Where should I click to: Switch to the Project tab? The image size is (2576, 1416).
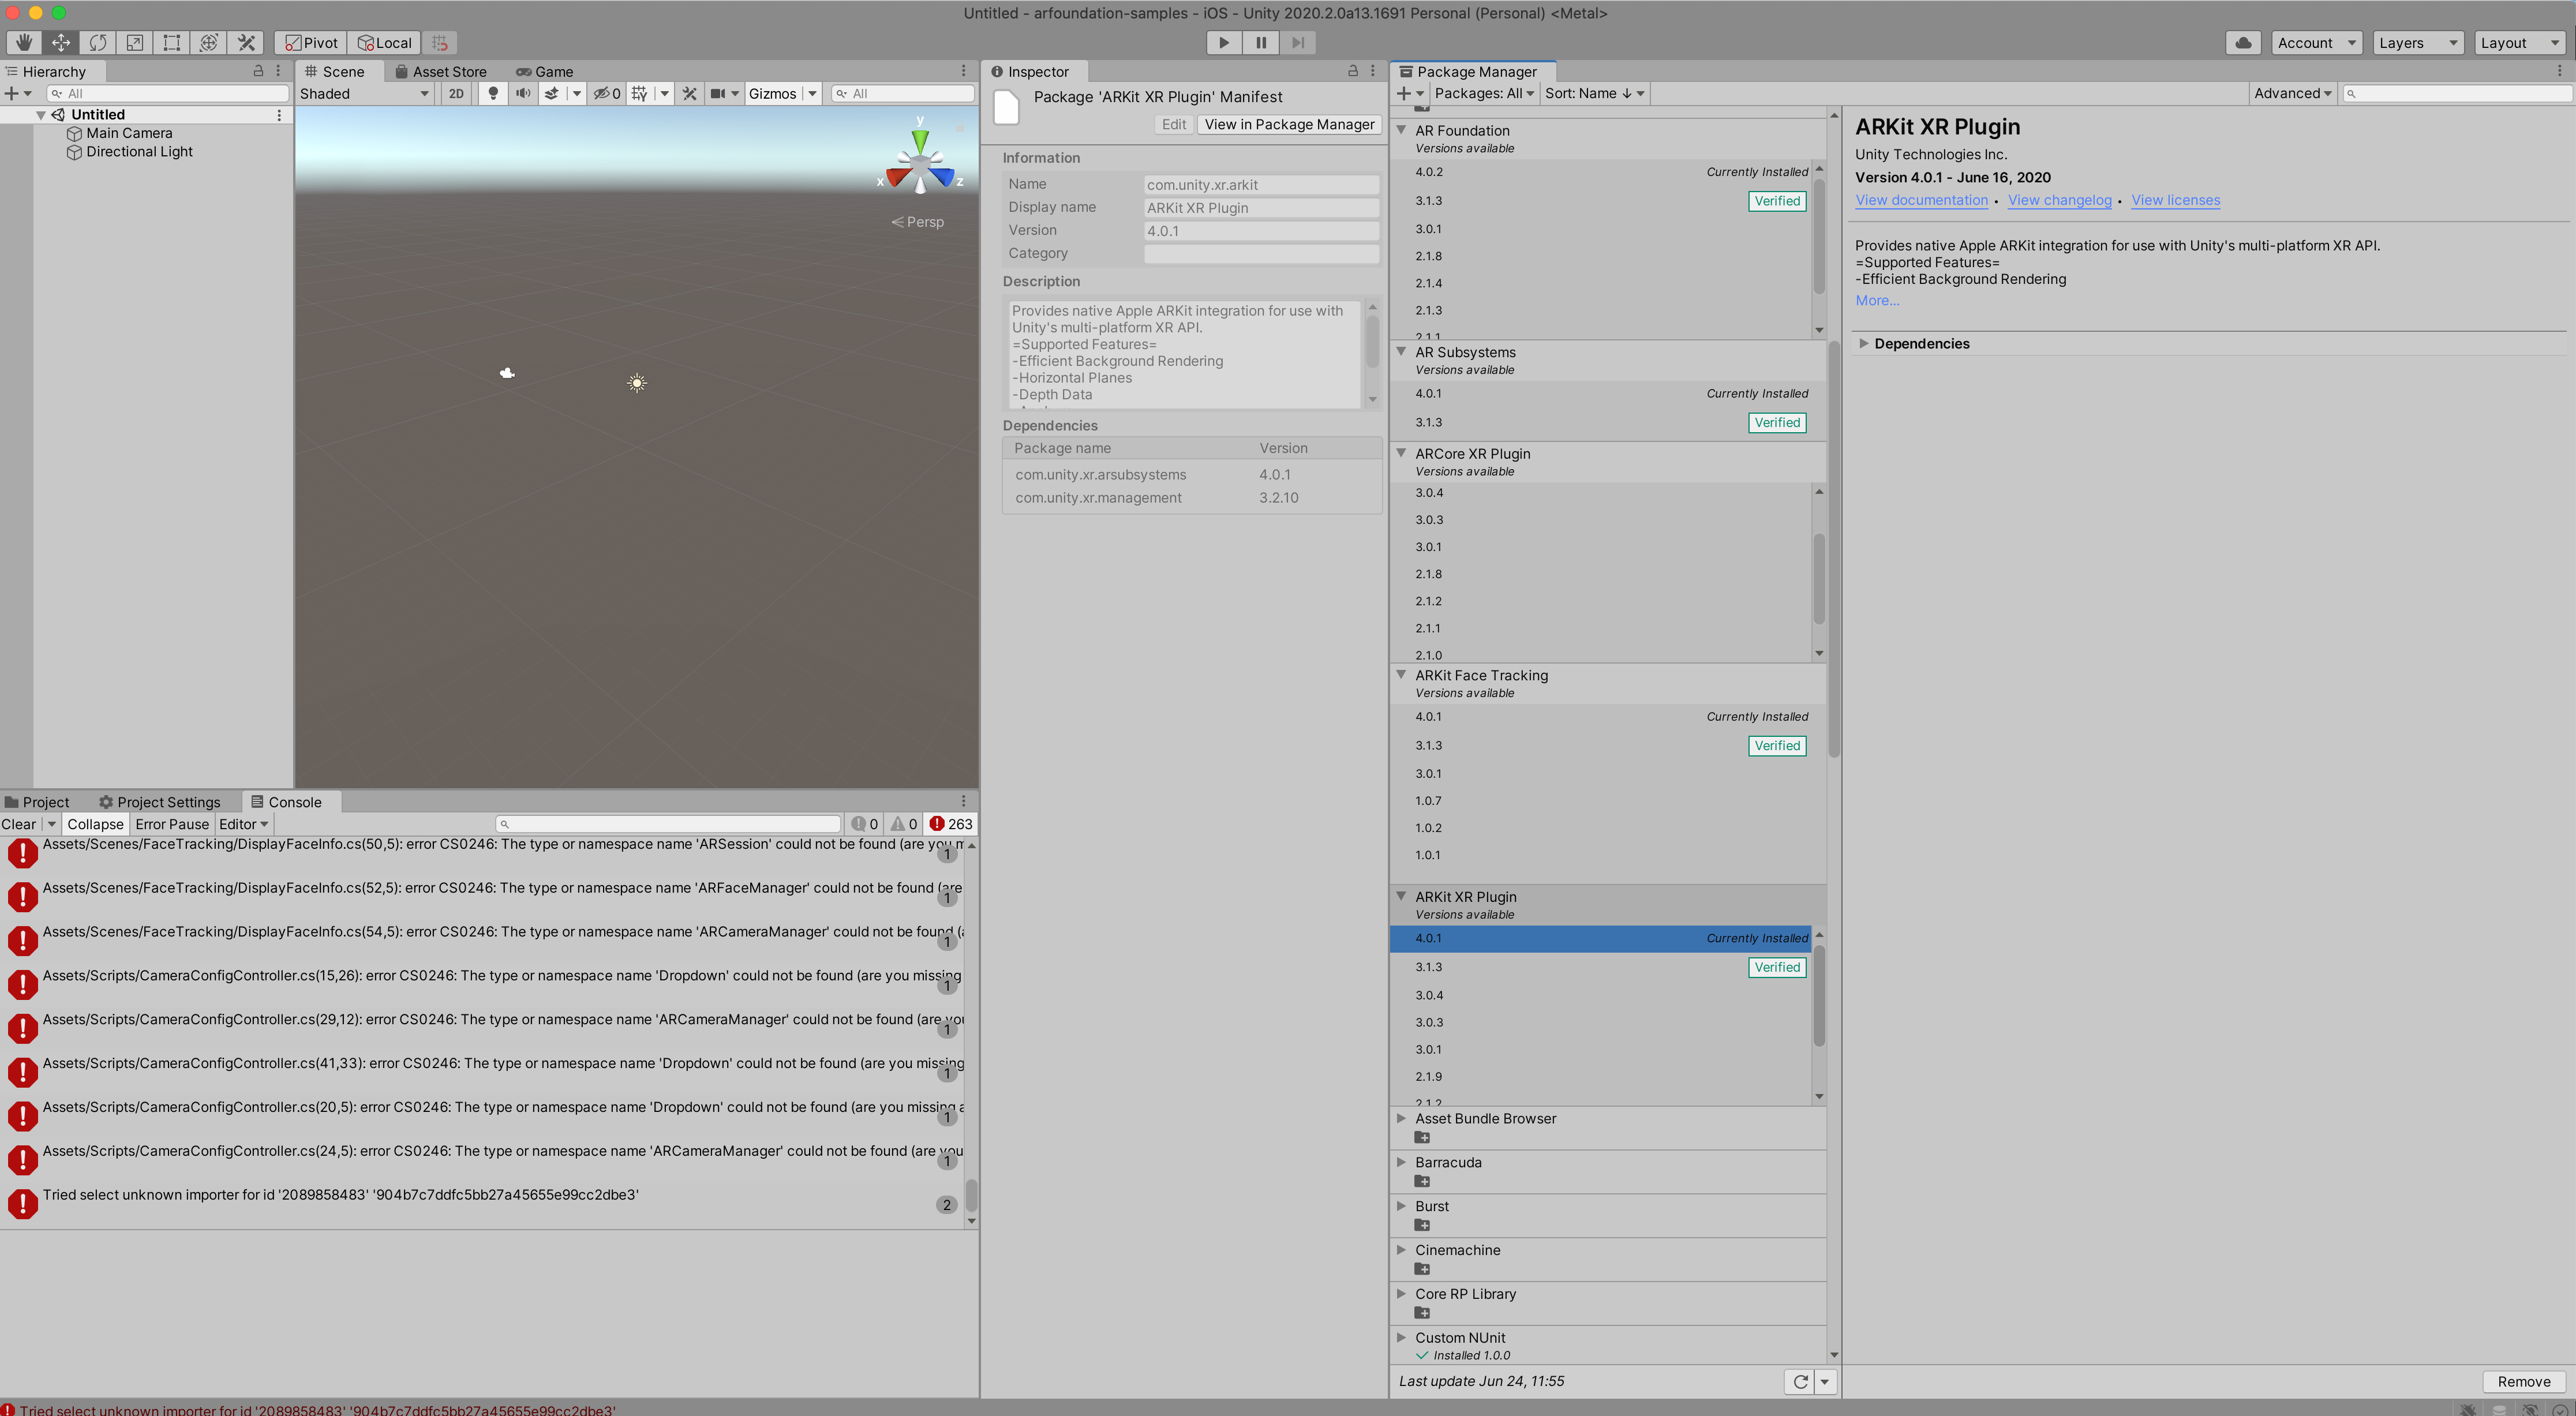click(44, 801)
